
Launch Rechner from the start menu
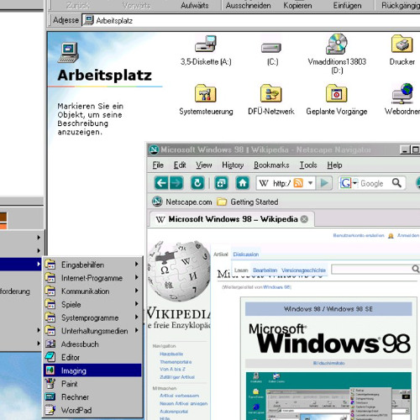pos(92,396)
